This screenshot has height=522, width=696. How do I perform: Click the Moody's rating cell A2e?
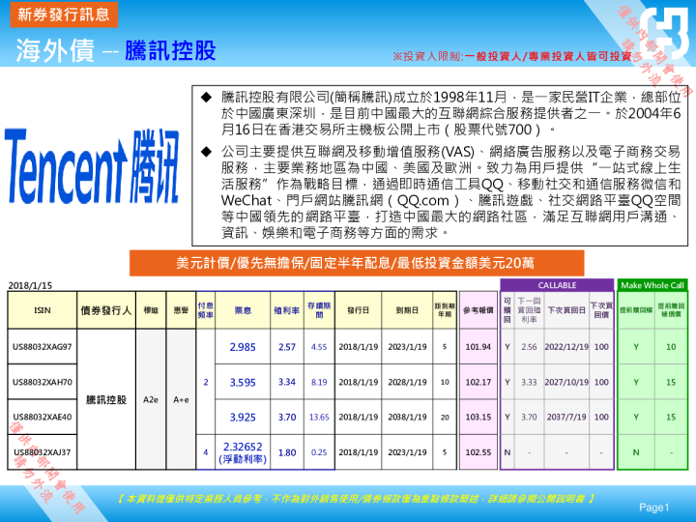151,399
